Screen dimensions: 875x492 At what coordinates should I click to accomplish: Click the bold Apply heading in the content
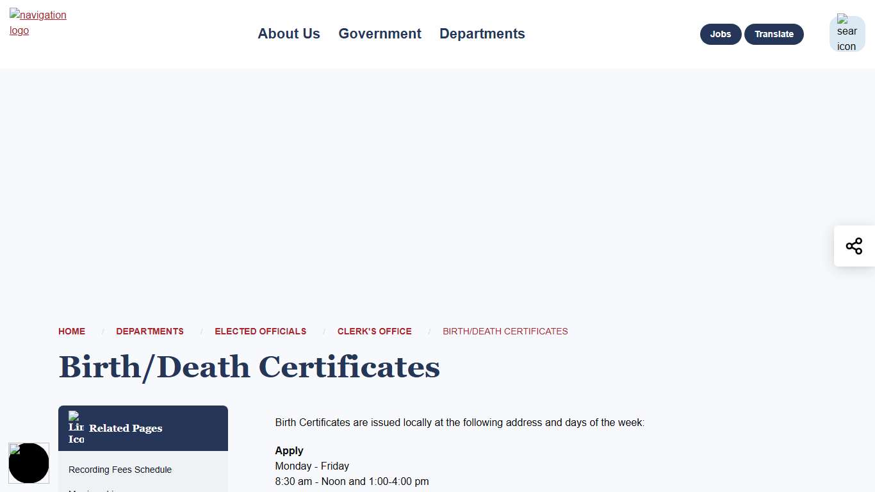click(x=290, y=450)
